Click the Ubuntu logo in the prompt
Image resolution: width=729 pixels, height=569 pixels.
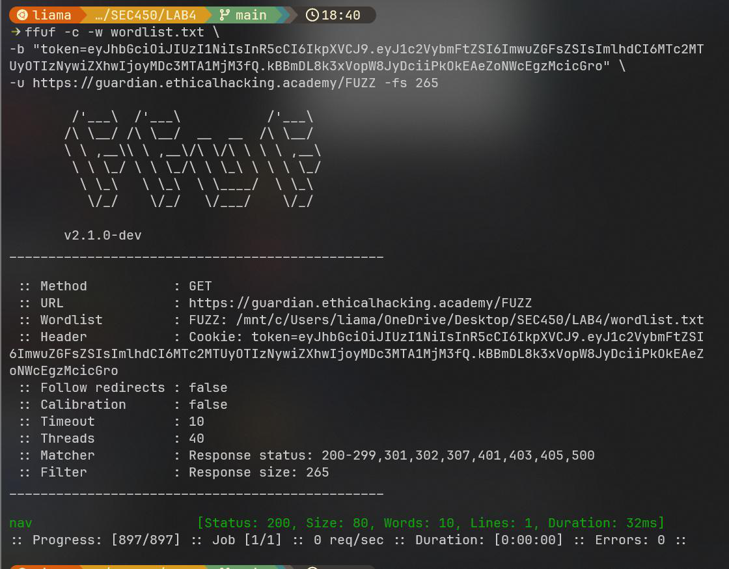tap(23, 15)
